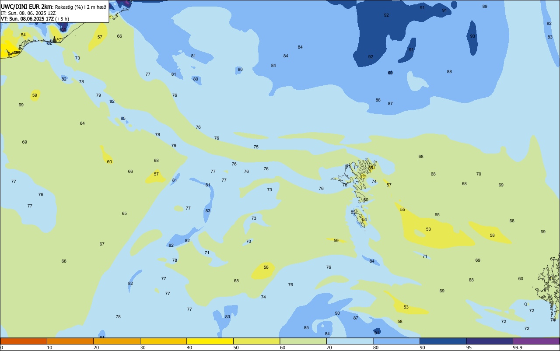560x351 pixels.
Task: Click the 30–40 legend color segment
Action: pos(163,341)
